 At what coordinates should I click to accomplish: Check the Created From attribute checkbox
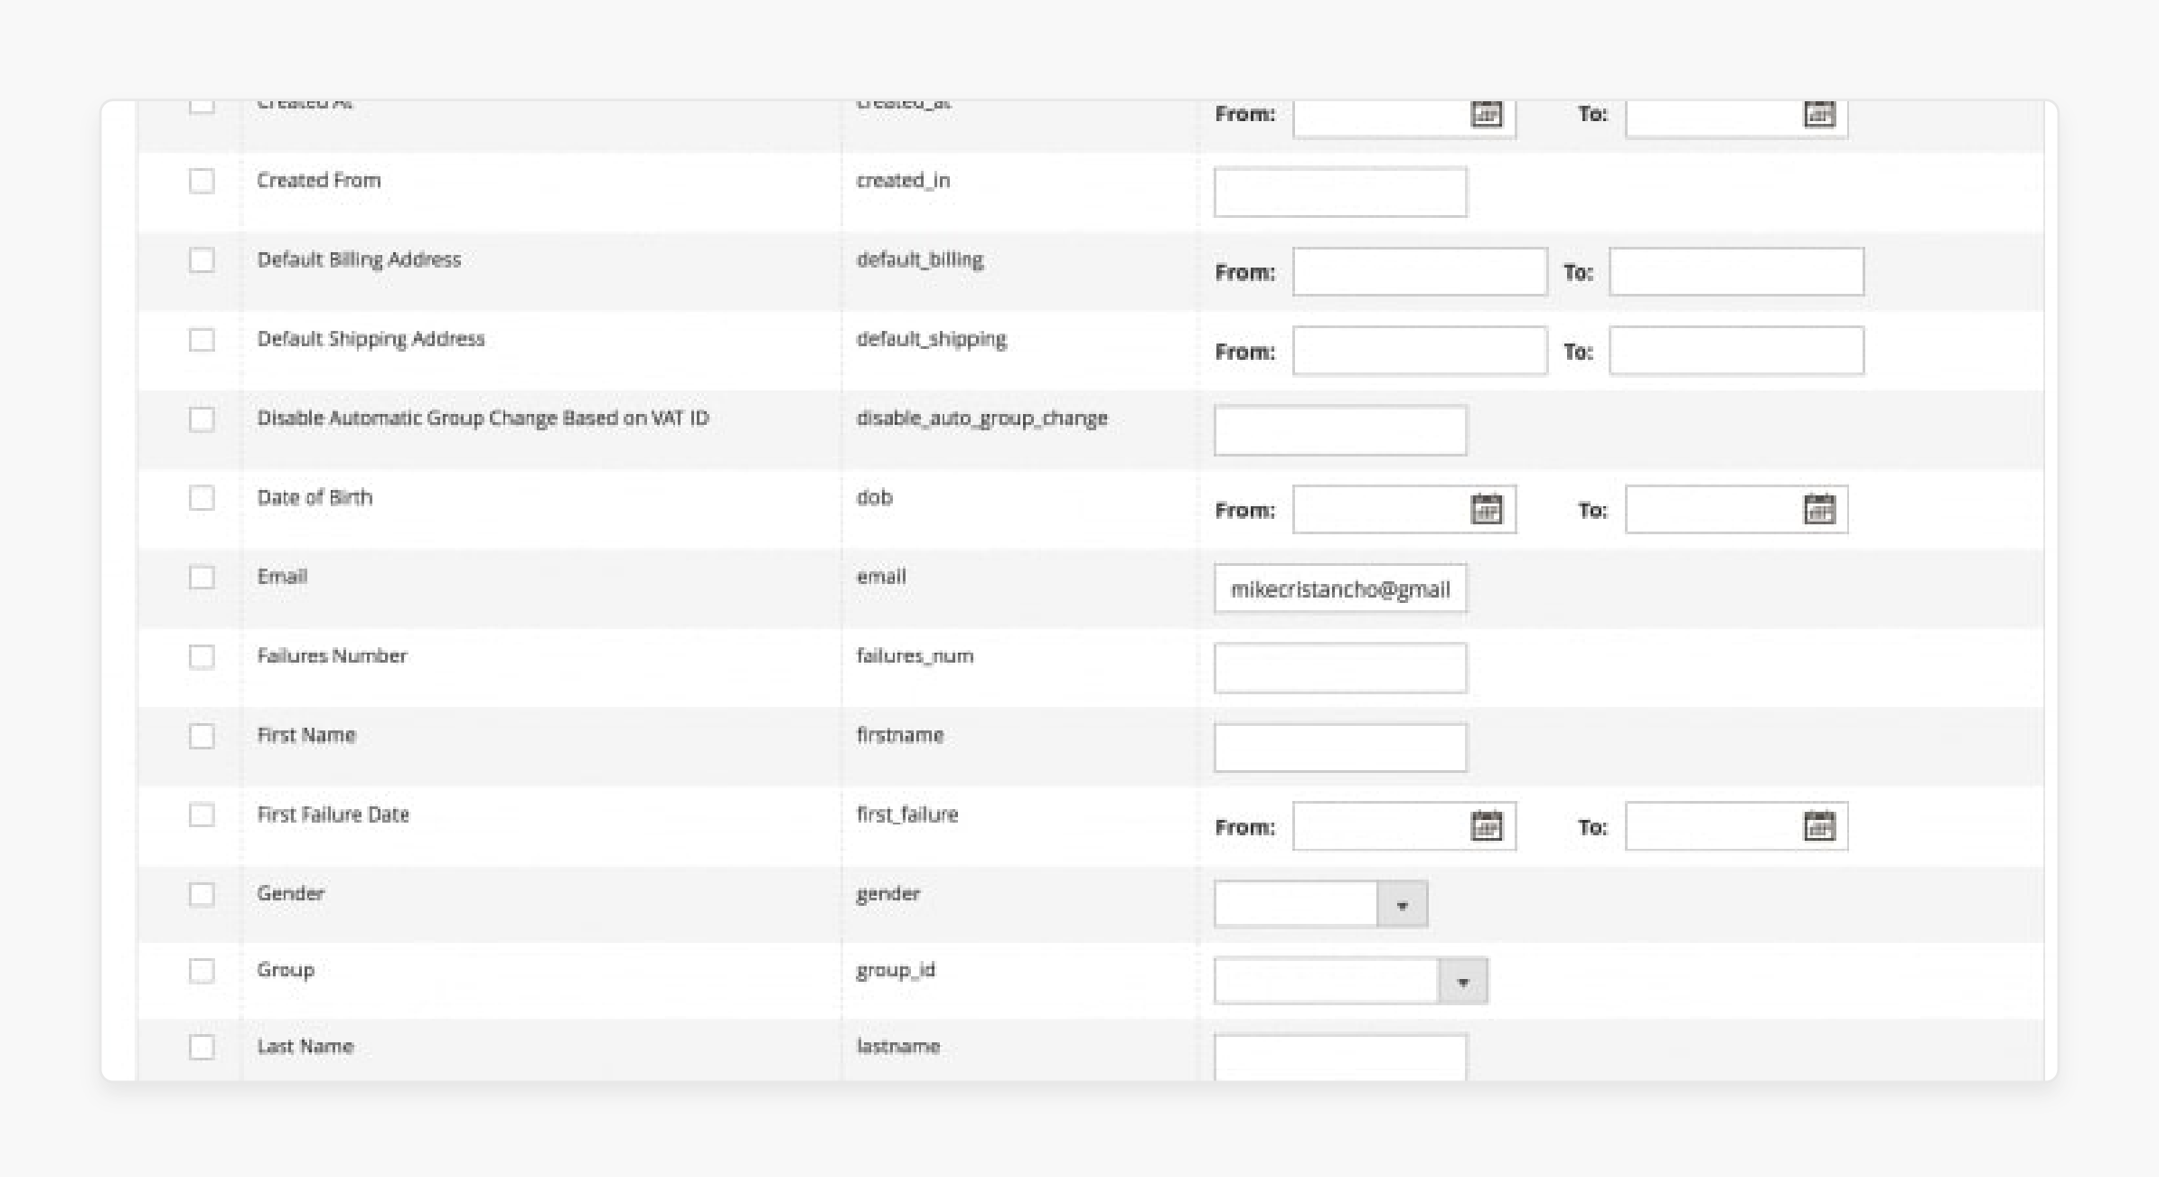pyautogui.click(x=202, y=181)
